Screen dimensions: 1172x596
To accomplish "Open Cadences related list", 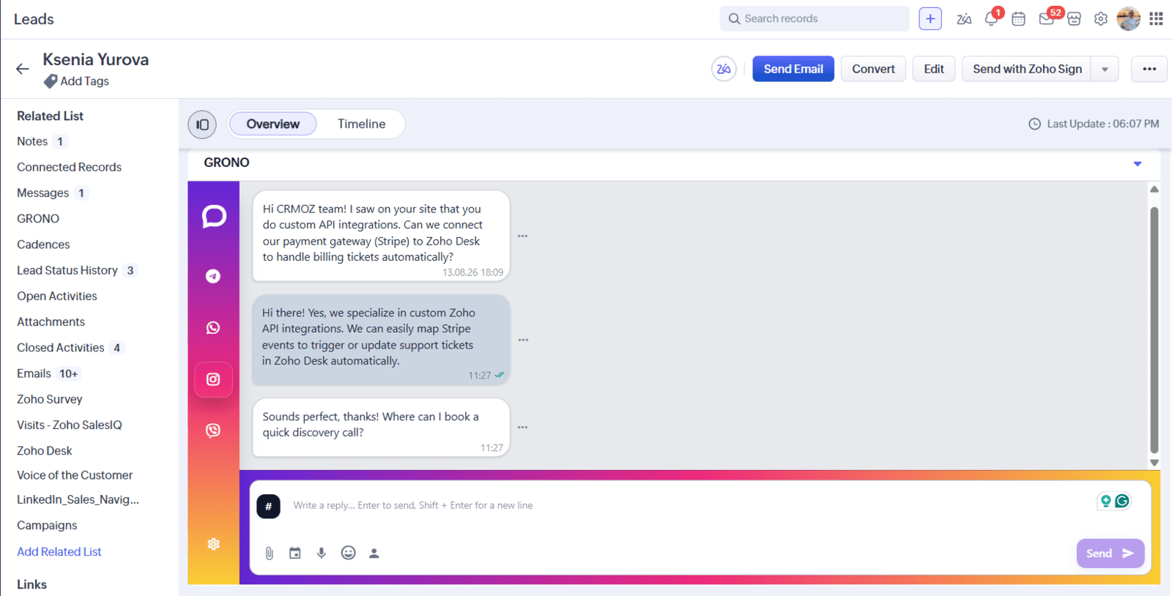I will coord(44,245).
